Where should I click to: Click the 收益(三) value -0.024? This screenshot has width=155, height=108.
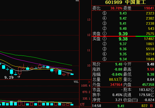(x=149, y=100)
